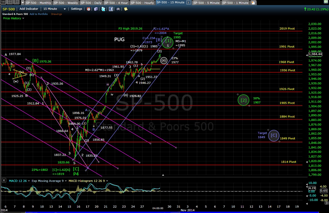Select the split-pane layout icon
This screenshot has width=329, height=213.
tap(17, 2)
